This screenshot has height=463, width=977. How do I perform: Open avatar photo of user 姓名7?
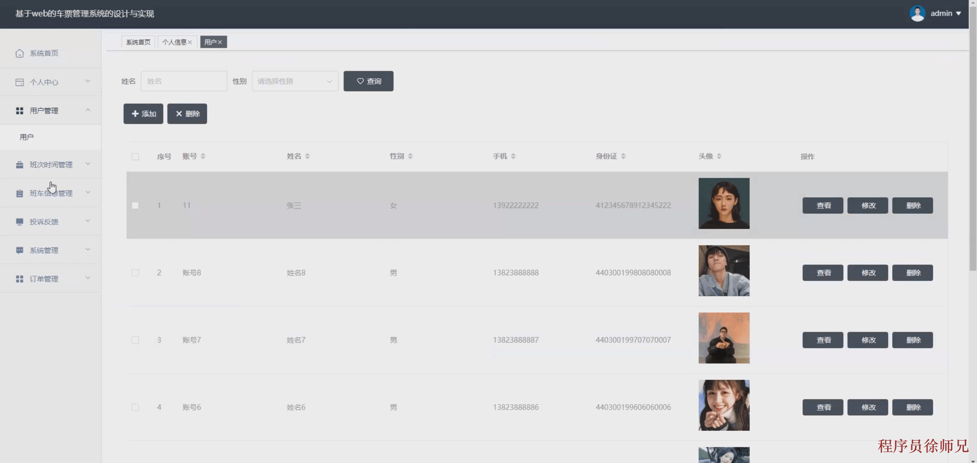coord(724,338)
